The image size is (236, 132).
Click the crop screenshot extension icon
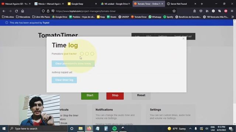[x=220, y=11]
